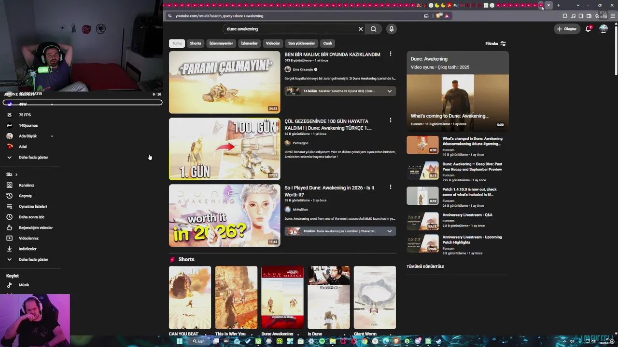This screenshot has width=618, height=347.
Task: Select the 'Tümü' filter chip
Action: pyautogui.click(x=177, y=43)
